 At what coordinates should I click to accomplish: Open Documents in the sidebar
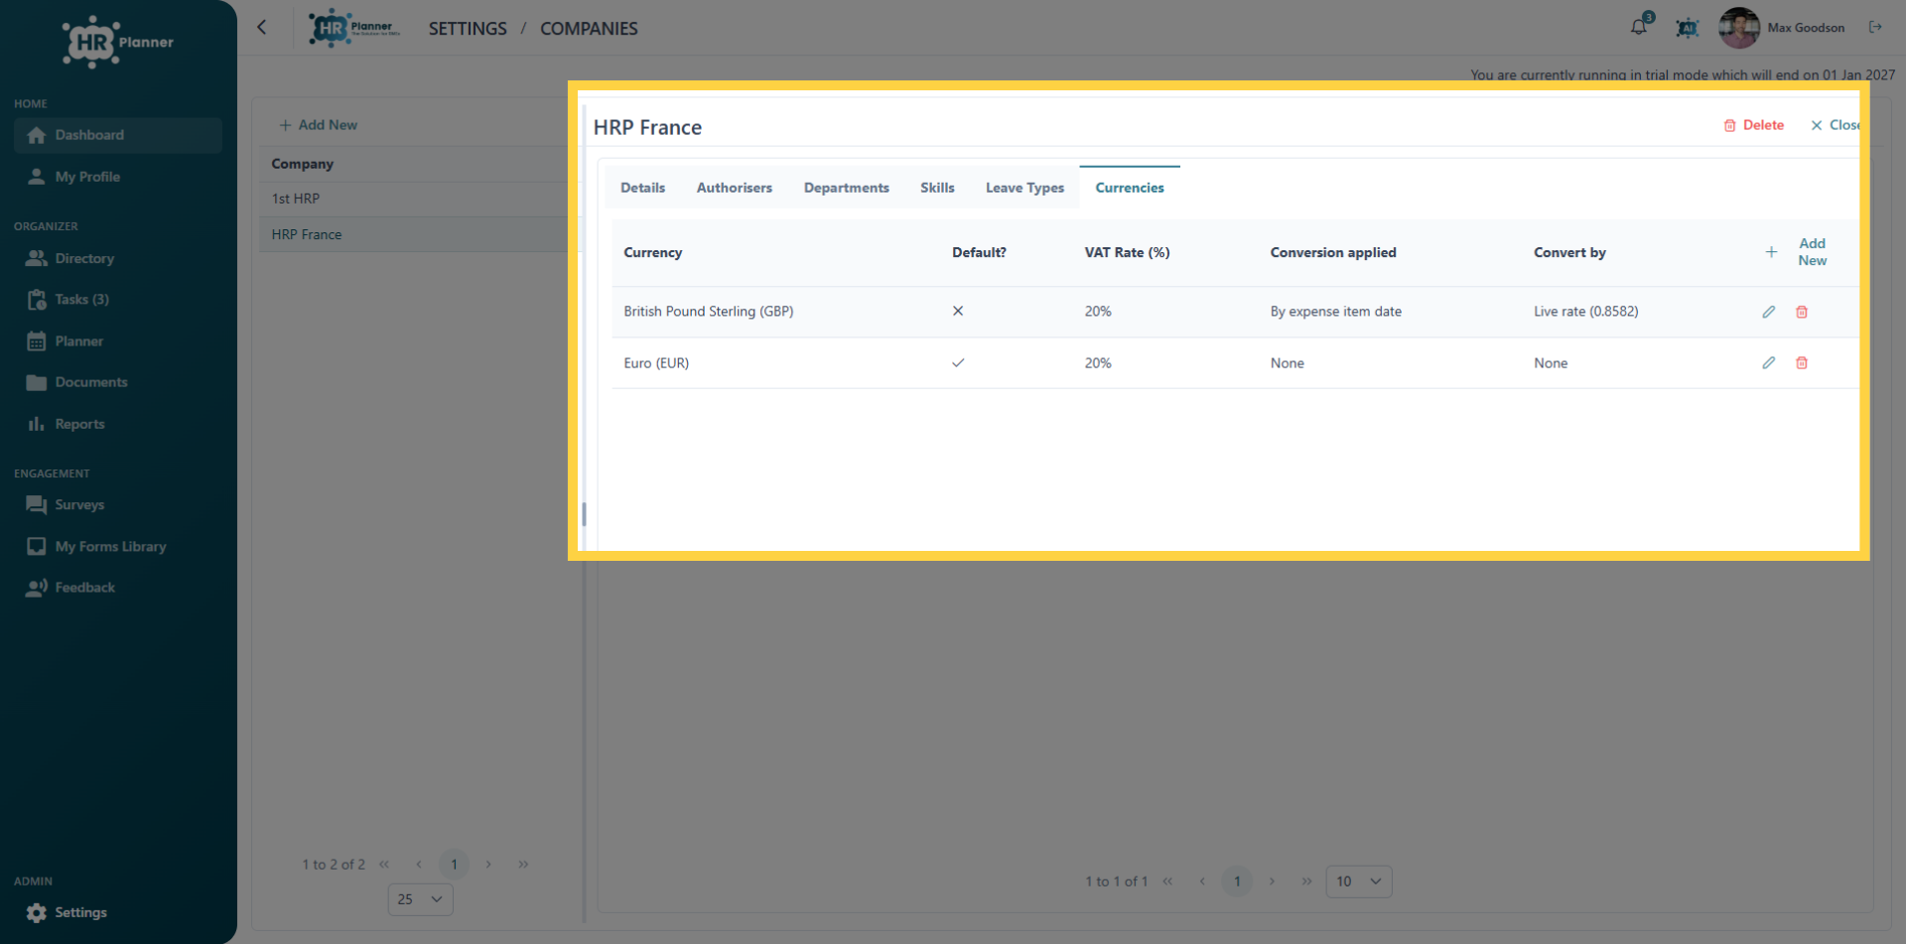click(118, 382)
